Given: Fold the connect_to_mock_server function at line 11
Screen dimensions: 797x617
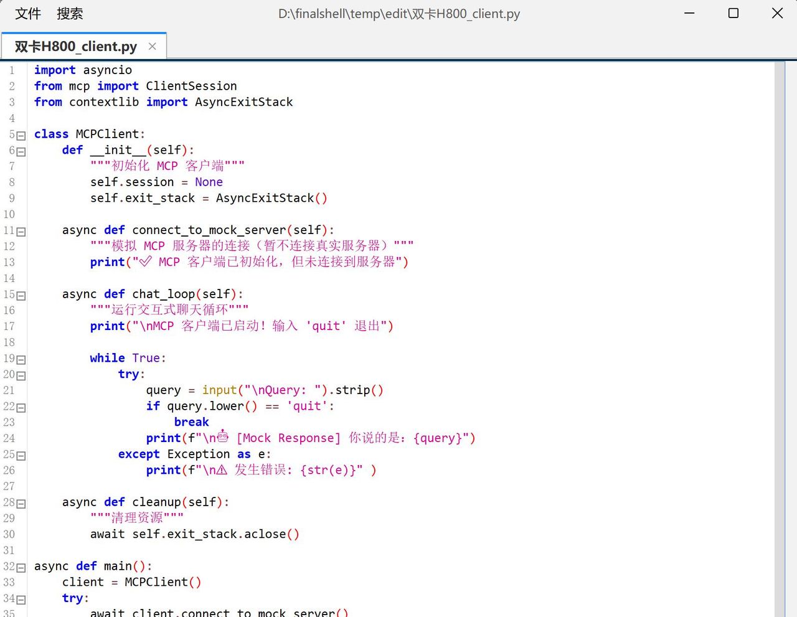Looking at the screenshot, I should click(21, 232).
